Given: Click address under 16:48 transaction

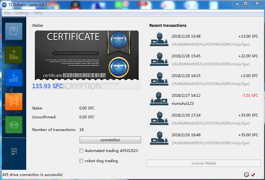Looking at the screenshot, I should (210, 143).
